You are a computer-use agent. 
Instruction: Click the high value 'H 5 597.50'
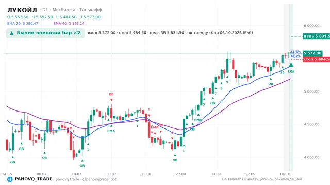coord(42,17)
